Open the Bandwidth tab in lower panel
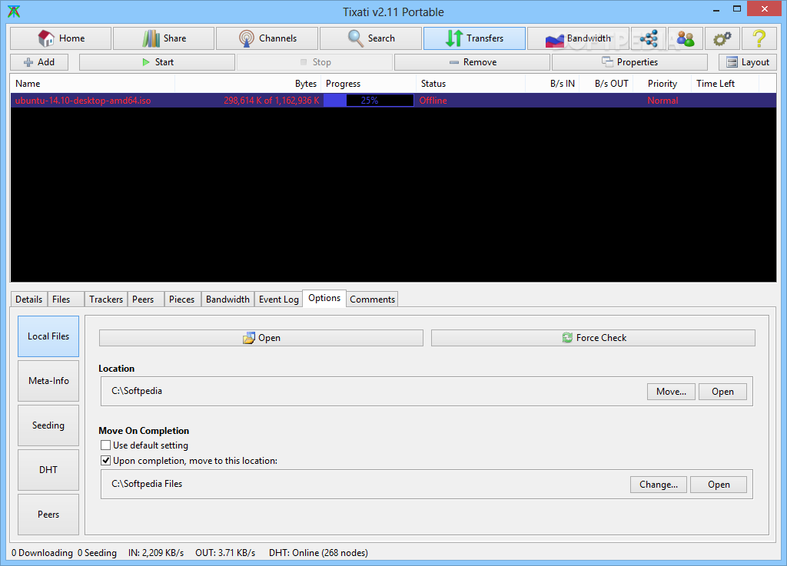The image size is (787, 566). (x=227, y=300)
